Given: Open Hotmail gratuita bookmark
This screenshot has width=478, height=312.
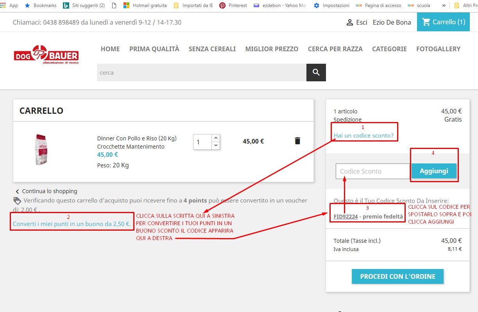Looking at the screenshot, I should pyautogui.click(x=145, y=5).
